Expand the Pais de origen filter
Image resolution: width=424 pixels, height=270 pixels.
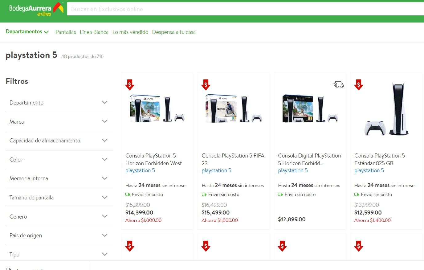pos(59,235)
